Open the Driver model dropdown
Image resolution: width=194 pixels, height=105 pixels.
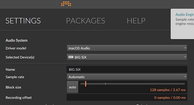click(x=127, y=48)
